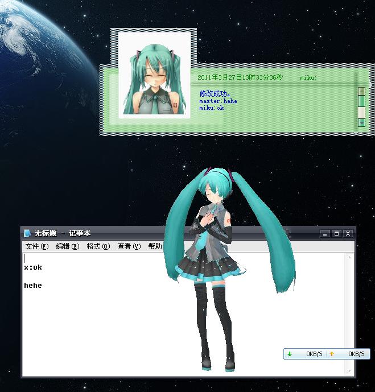Click the scroll-up button in Miku chat panel
Screen dimensions: 375x392
pos(361,91)
